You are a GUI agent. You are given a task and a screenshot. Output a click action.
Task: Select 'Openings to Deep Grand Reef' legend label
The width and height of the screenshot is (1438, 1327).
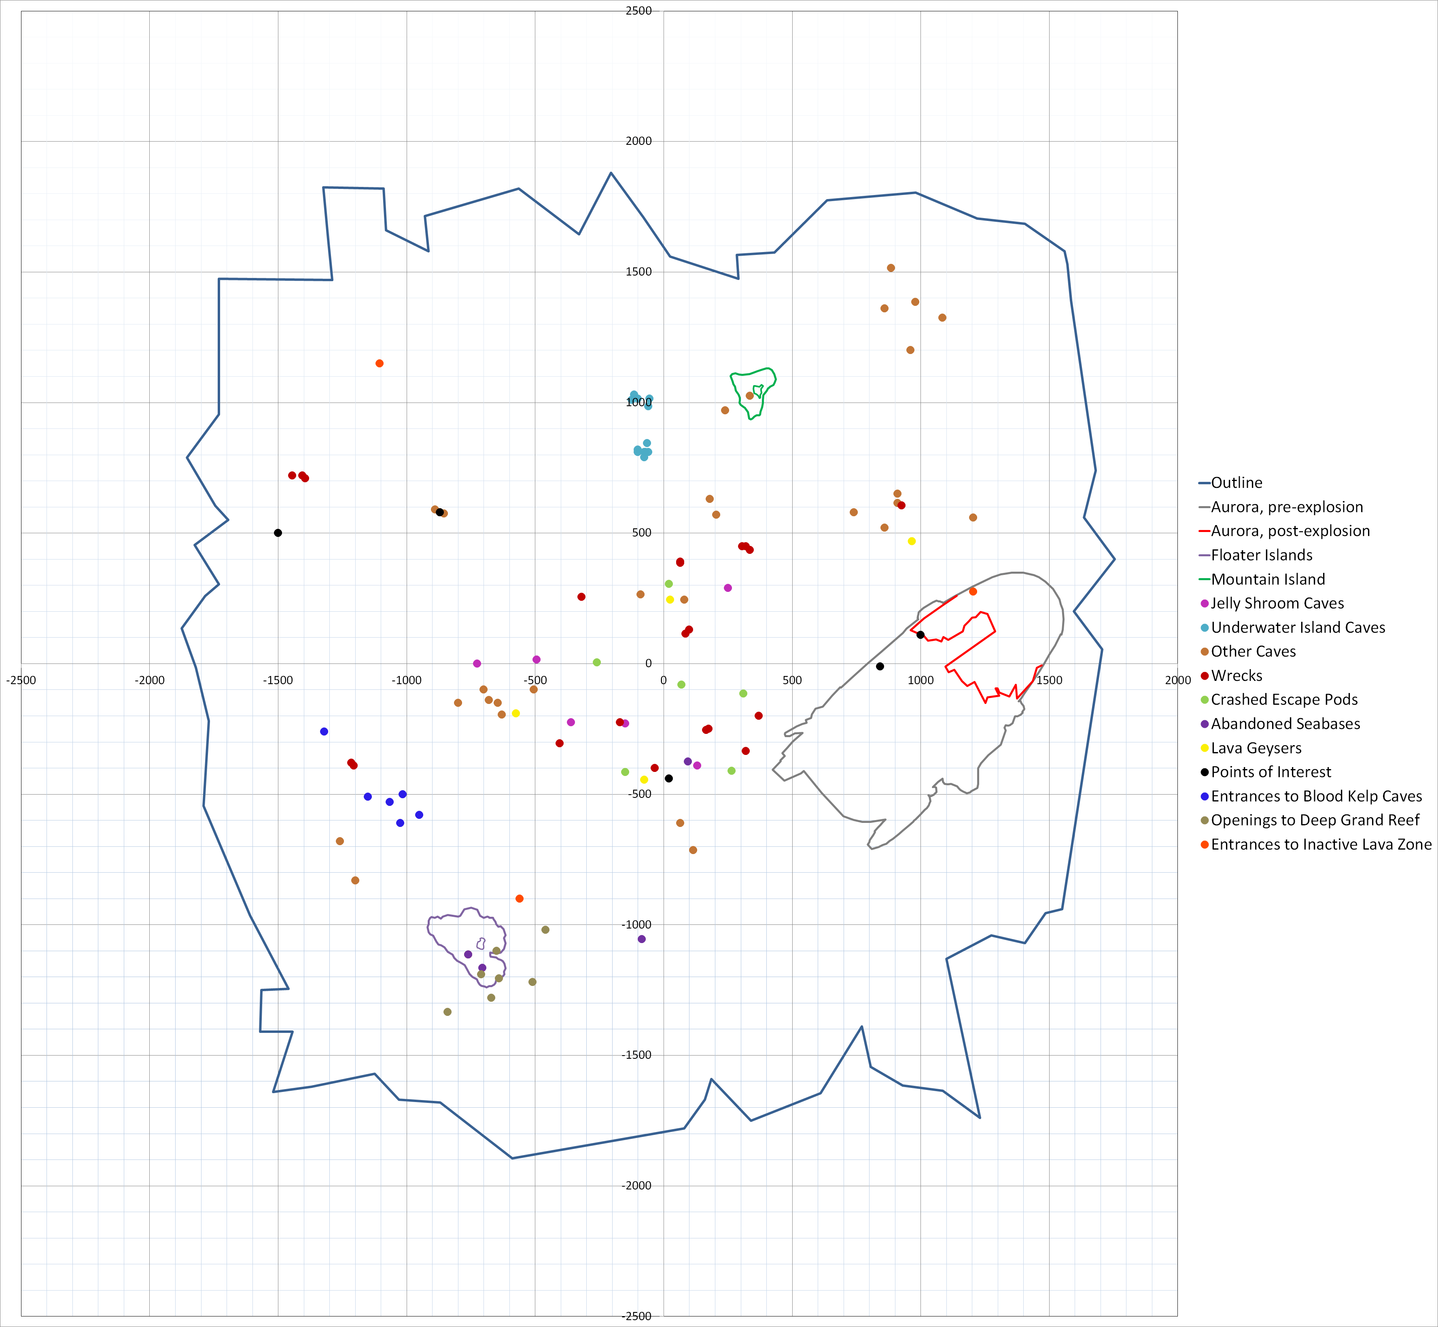click(1315, 820)
